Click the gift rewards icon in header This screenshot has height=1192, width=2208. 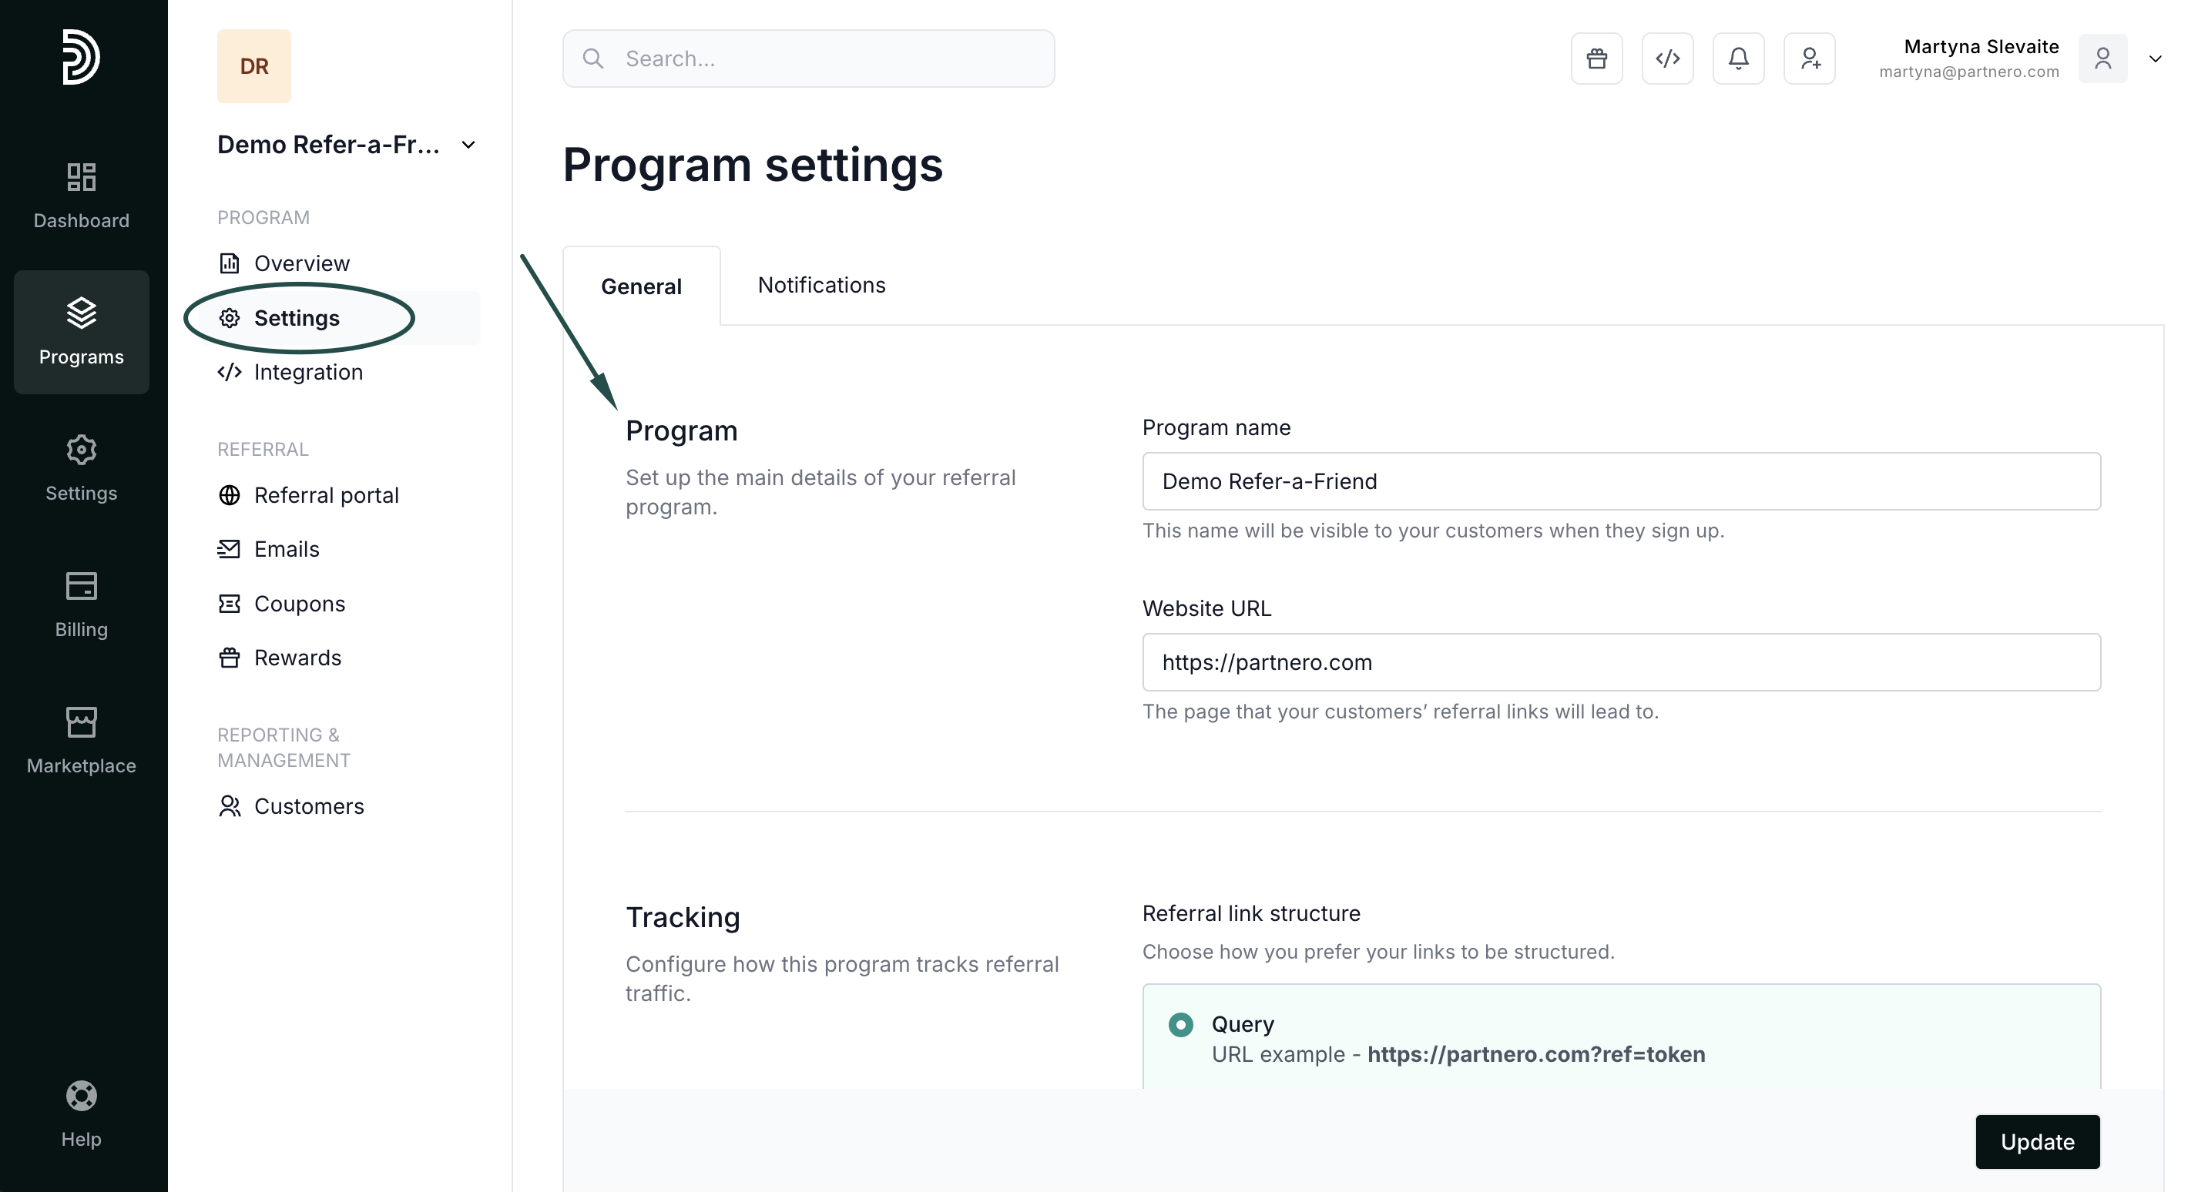tap(1596, 59)
